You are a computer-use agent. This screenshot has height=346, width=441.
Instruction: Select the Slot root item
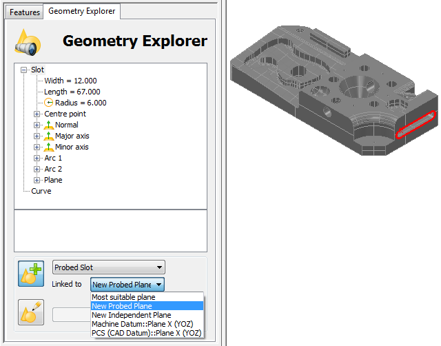point(37,70)
